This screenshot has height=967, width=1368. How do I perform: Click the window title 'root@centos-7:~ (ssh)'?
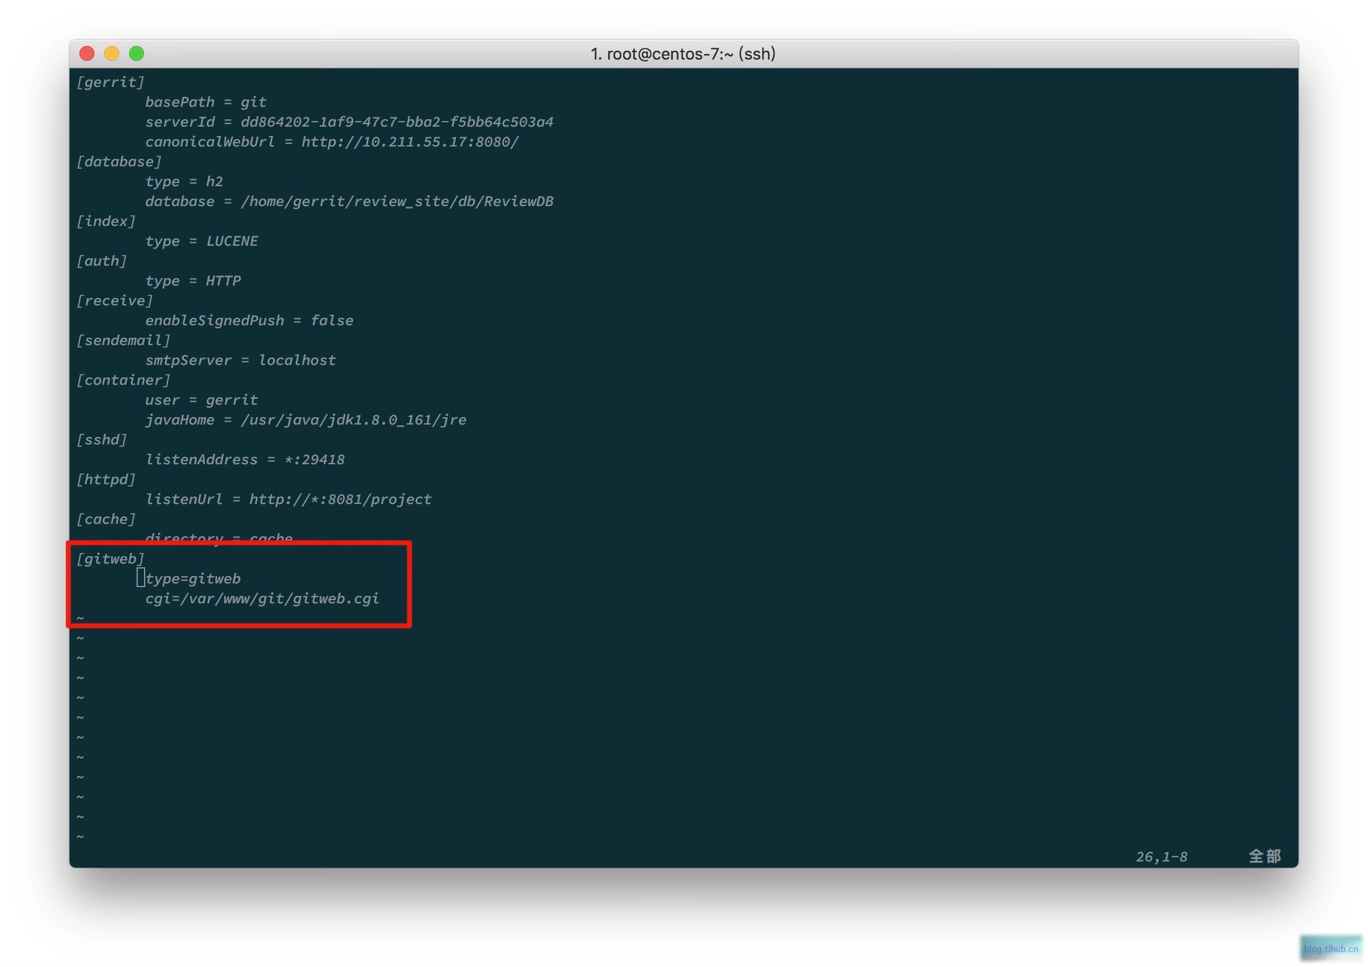click(x=691, y=54)
